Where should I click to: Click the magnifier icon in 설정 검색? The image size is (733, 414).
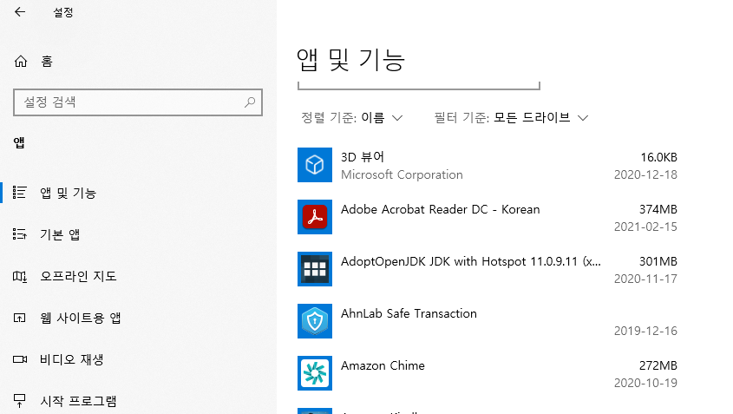click(x=250, y=102)
